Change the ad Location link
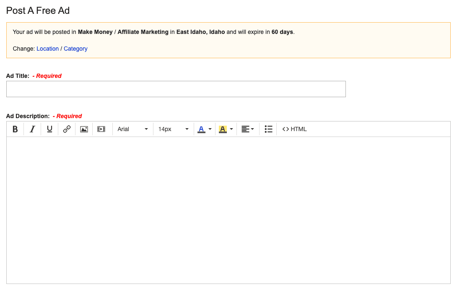 click(x=47, y=49)
